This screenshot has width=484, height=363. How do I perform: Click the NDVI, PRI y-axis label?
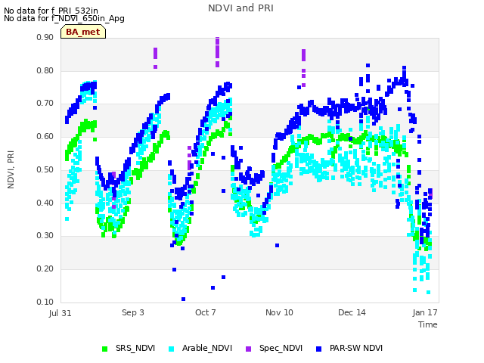click(x=11, y=169)
